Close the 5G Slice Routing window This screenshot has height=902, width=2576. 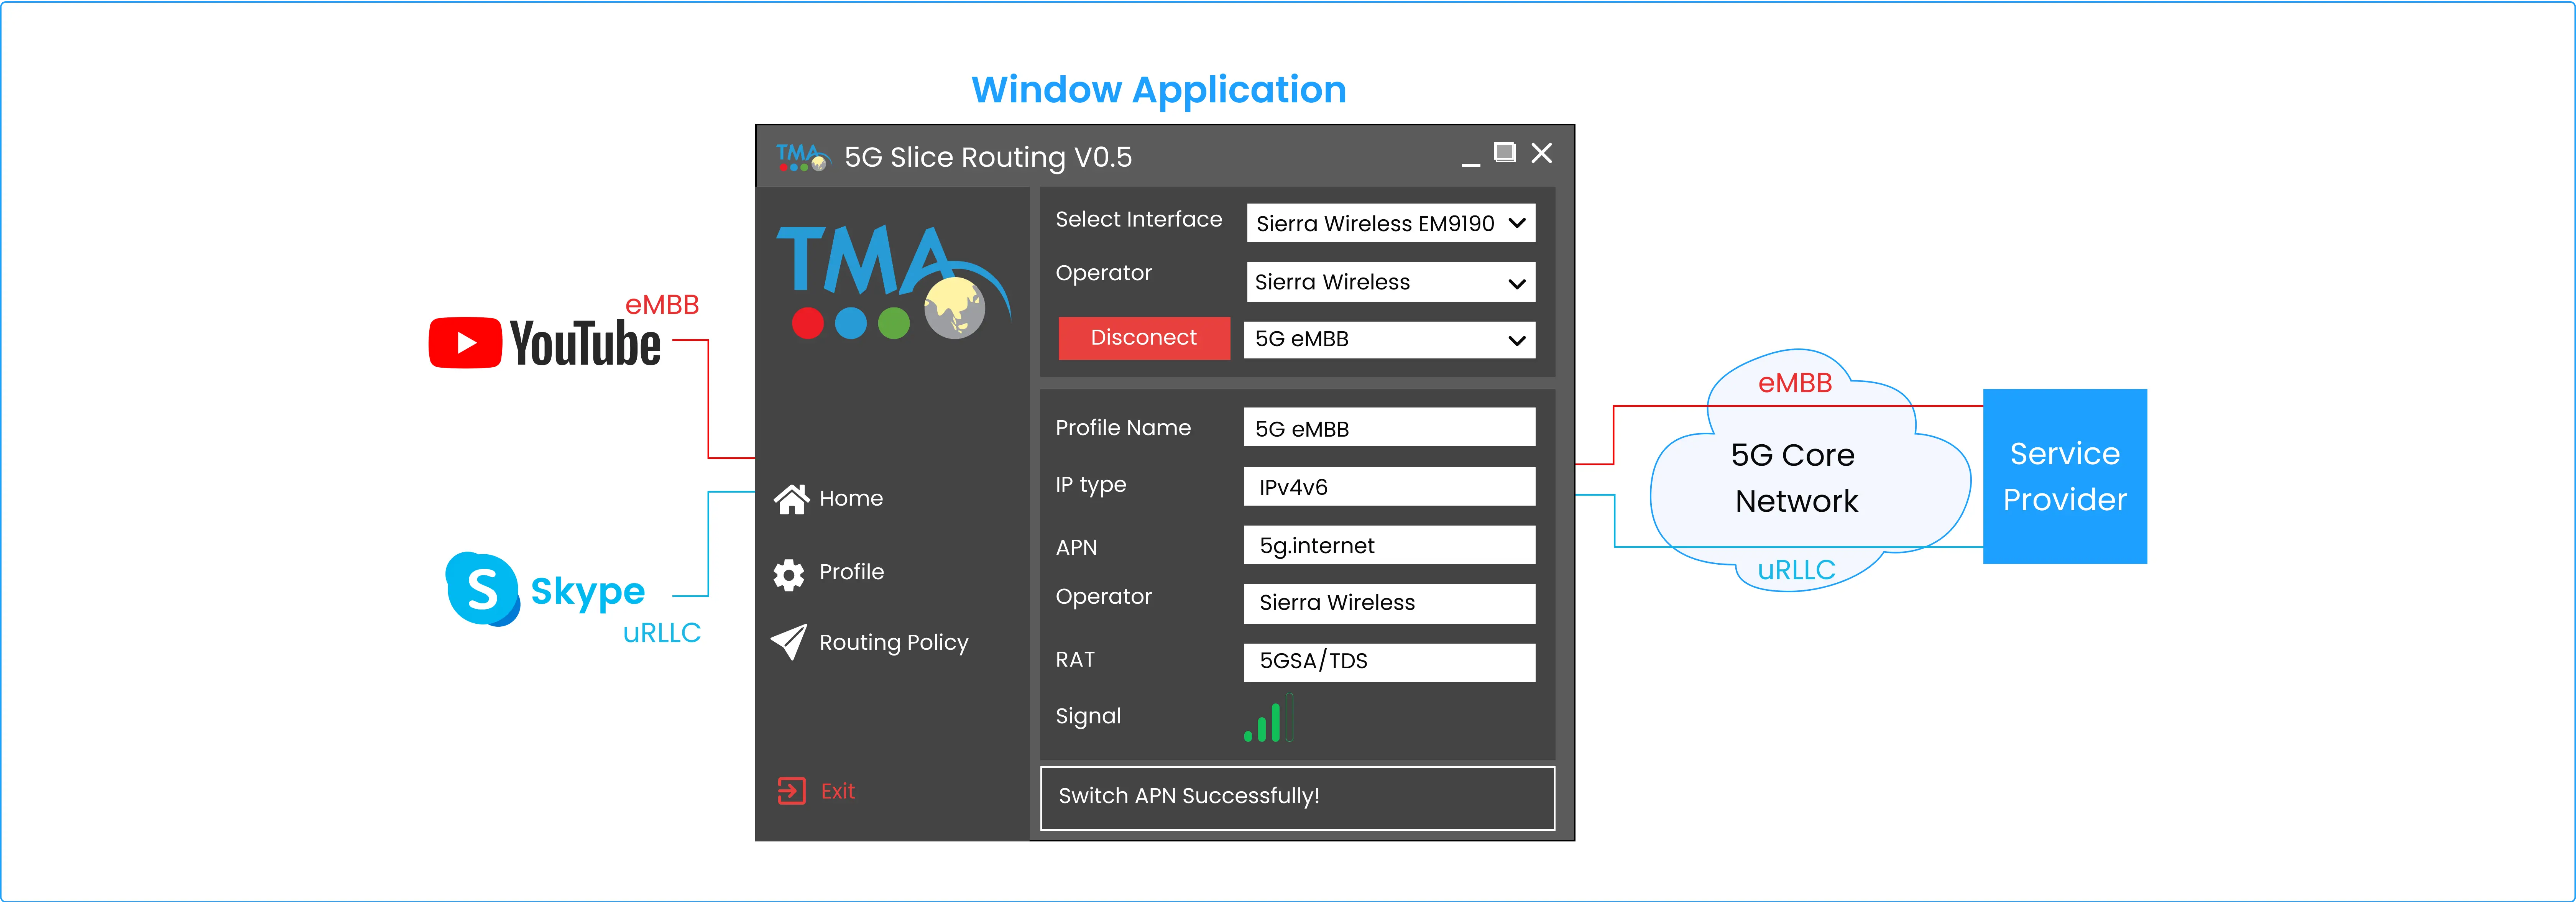point(1542,153)
